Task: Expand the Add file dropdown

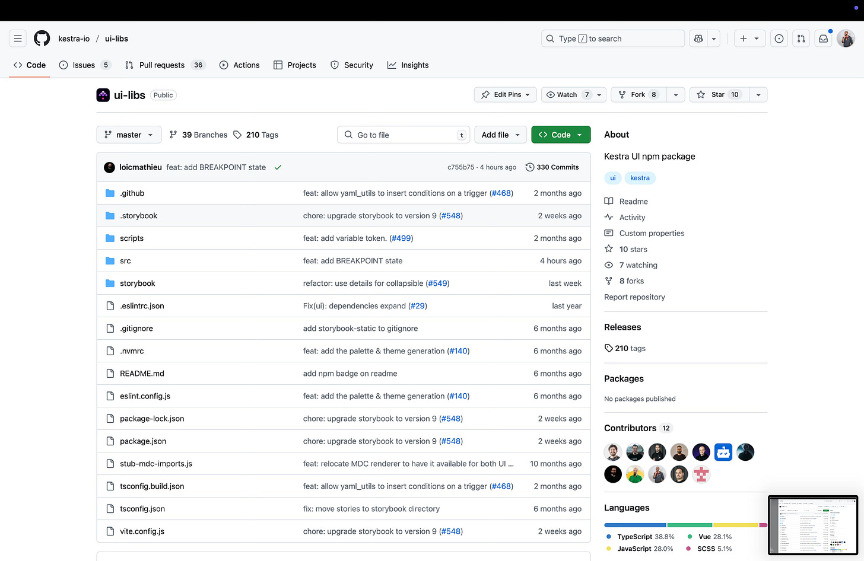Action: click(x=500, y=135)
